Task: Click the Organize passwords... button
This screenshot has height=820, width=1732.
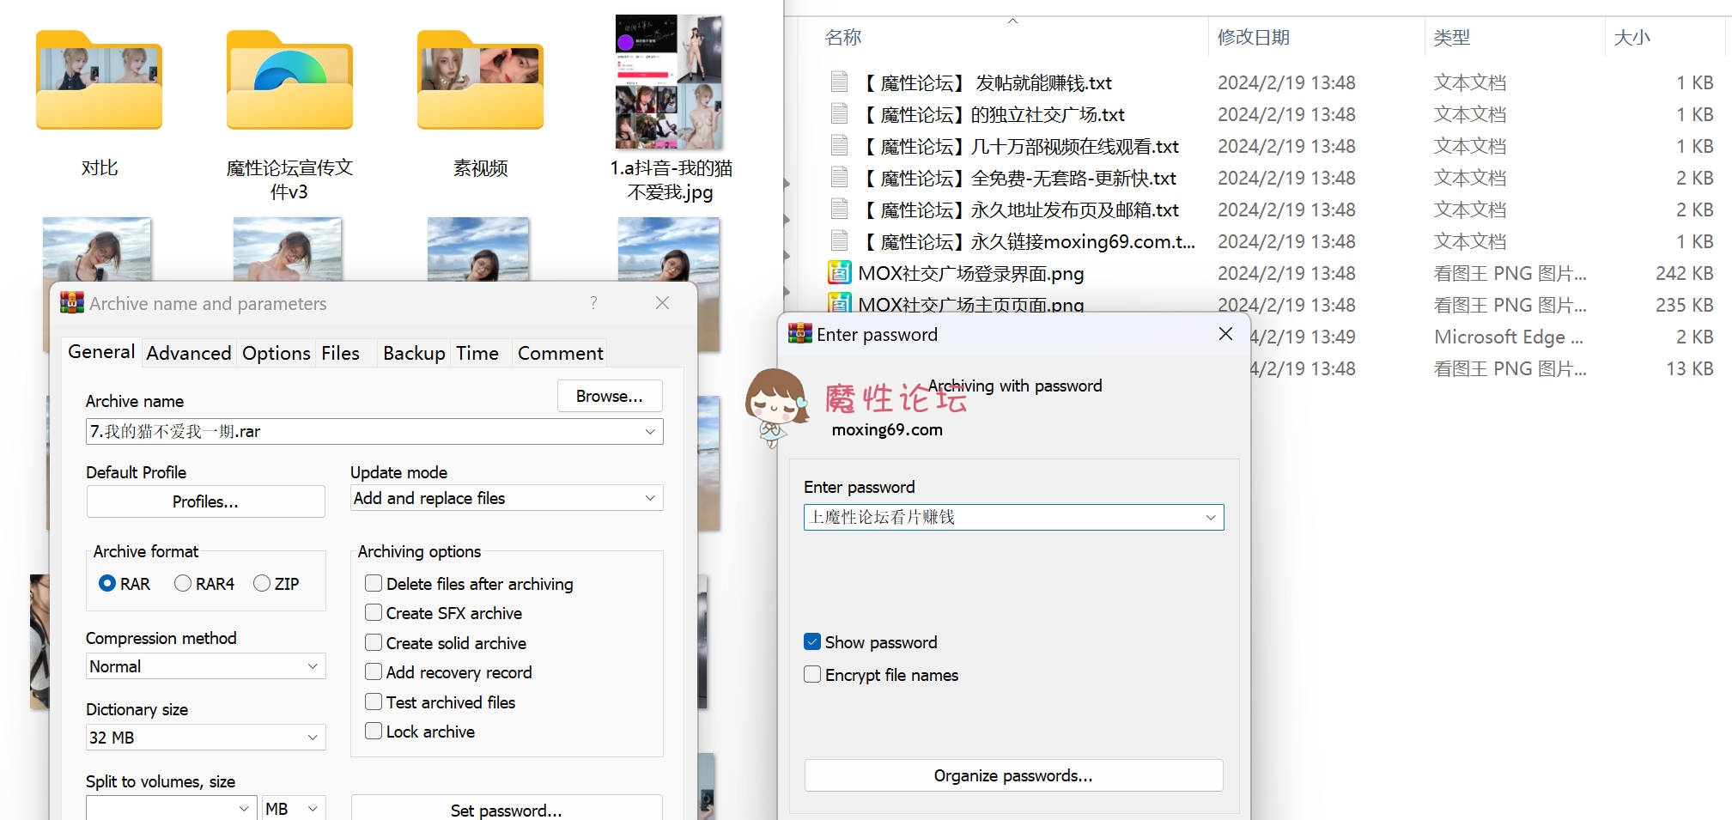Action: 1013,775
